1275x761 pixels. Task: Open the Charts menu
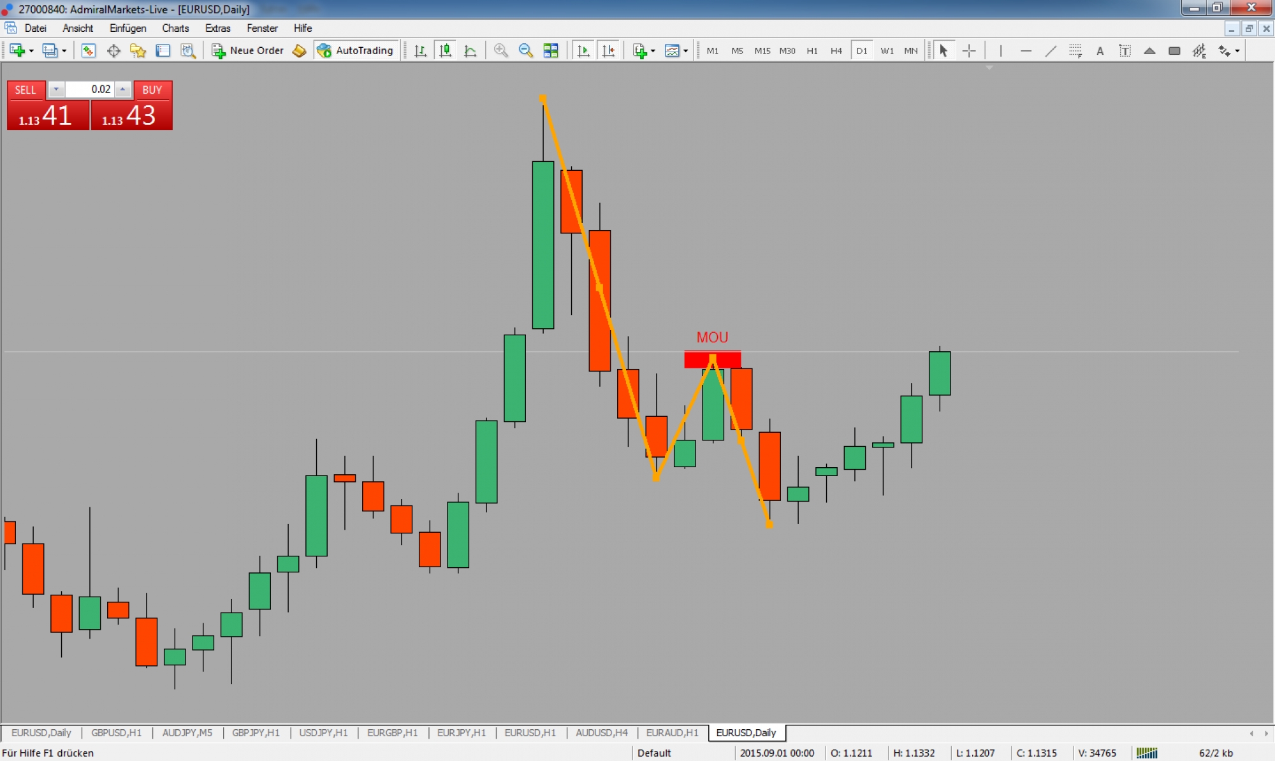(x=175, y=28)
